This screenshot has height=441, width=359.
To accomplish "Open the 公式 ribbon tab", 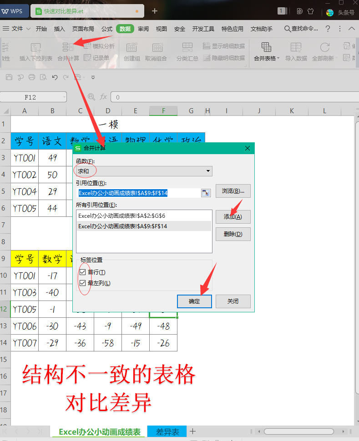I will pos(107,29).
